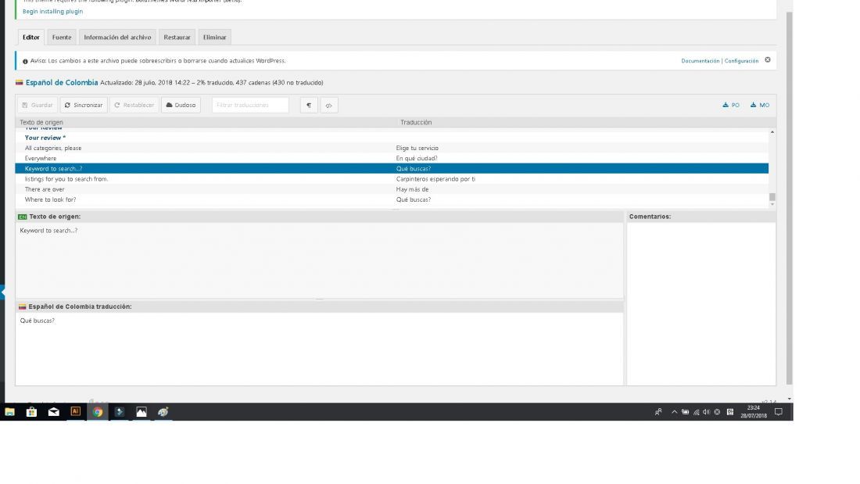Sort by Traducción column header
860x484 pixels.
(416, 123)
